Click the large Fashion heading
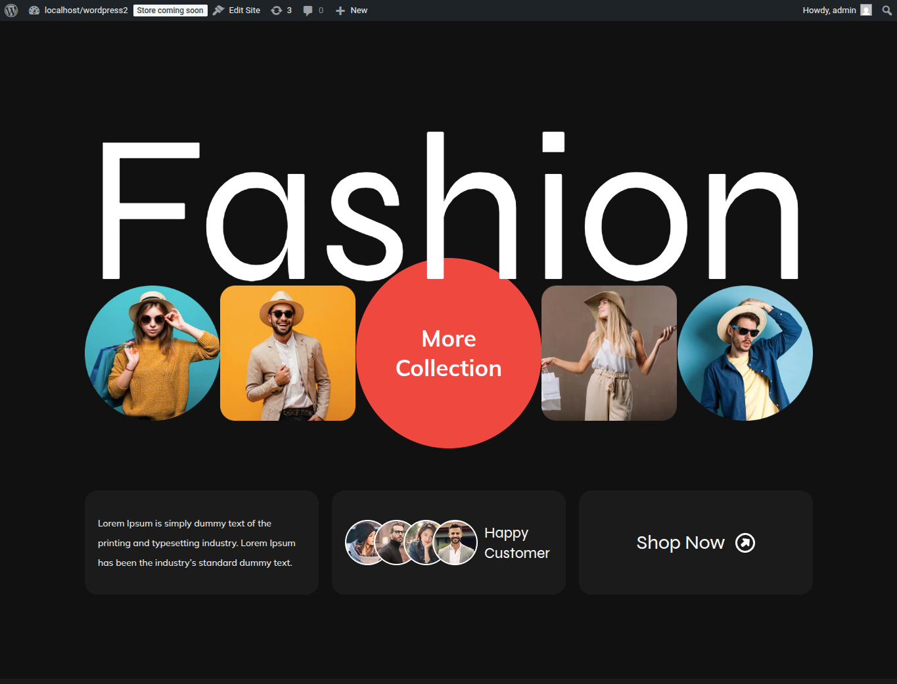 tap(449, 207)
